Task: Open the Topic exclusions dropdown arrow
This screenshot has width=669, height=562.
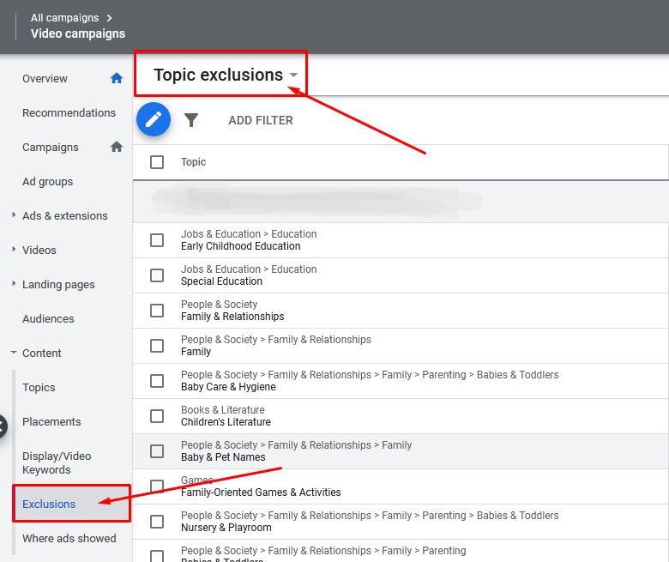Action: [293, 76]
